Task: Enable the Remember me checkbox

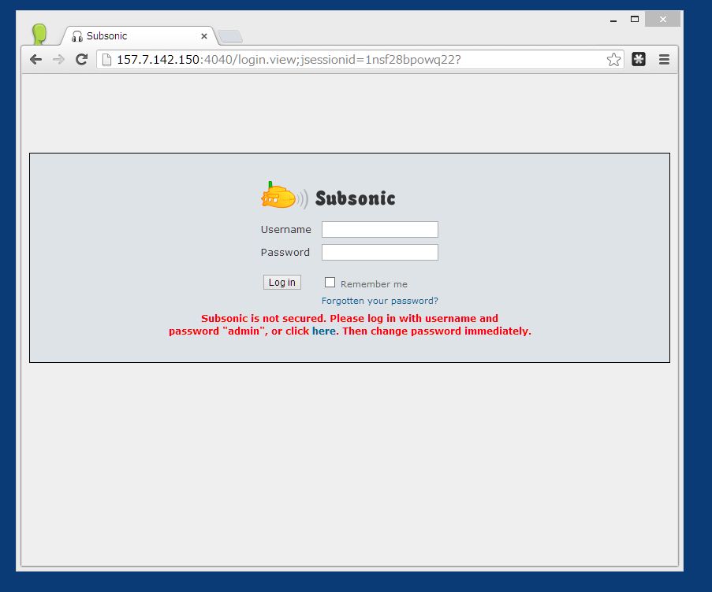Action: (x=330, y=283)
